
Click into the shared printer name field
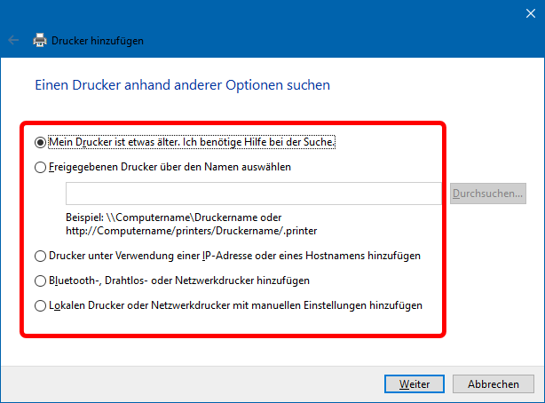coord(253,193)
